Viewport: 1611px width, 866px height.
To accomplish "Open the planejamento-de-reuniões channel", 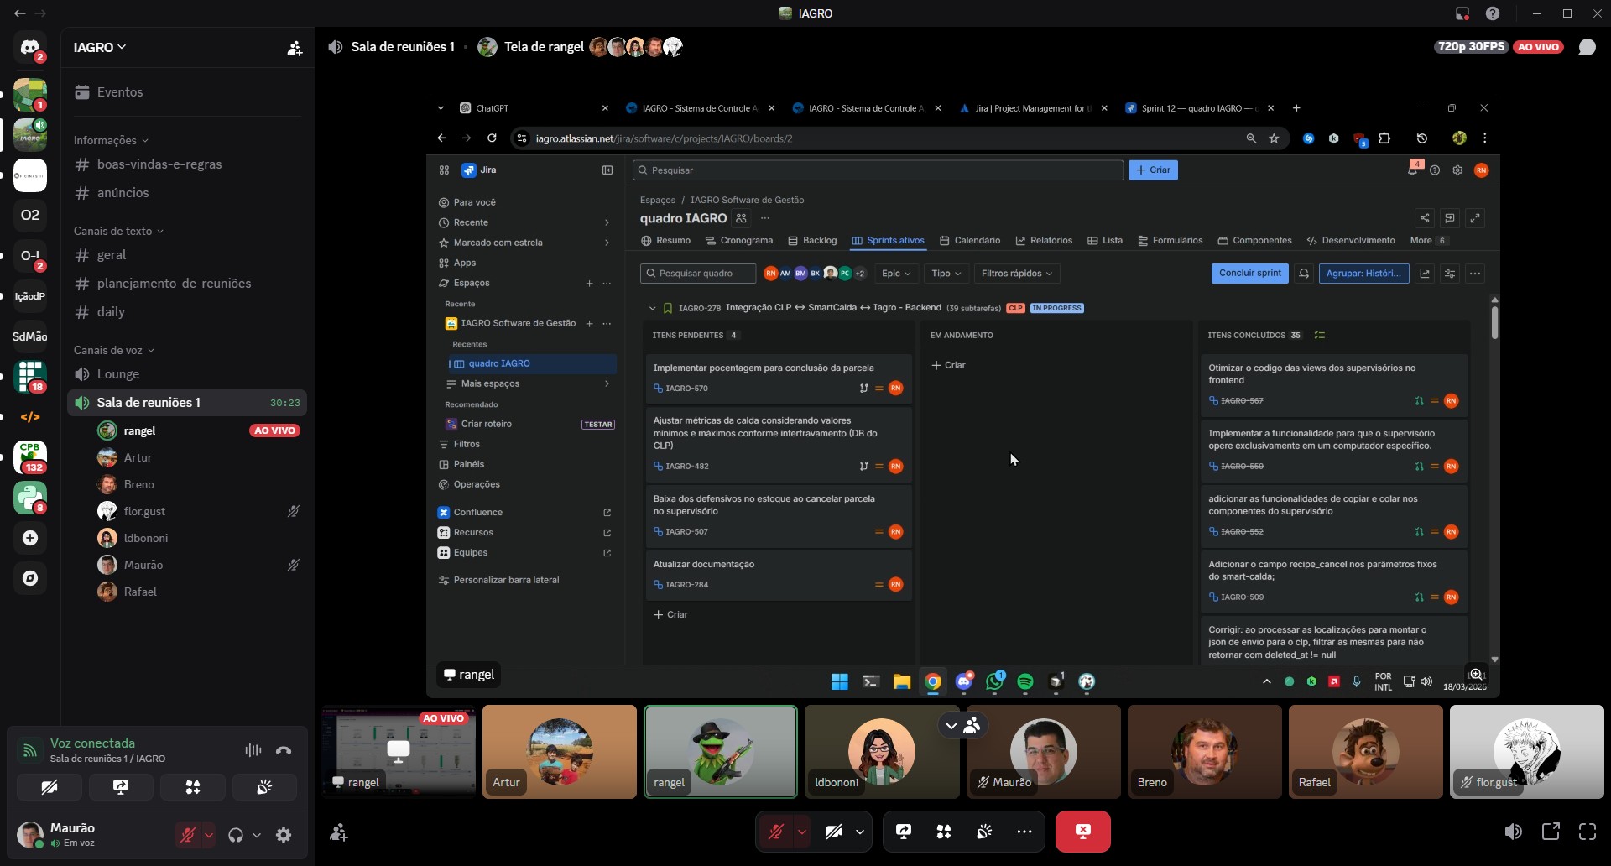I will pos(187,284).
